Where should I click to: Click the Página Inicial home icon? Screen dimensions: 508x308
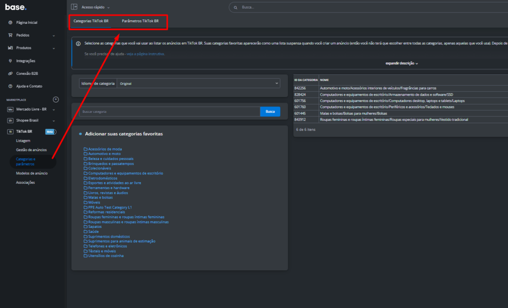click(x=10, y=23)
